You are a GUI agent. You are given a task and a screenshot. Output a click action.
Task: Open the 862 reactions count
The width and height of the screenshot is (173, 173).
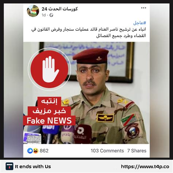coord(44,151)
